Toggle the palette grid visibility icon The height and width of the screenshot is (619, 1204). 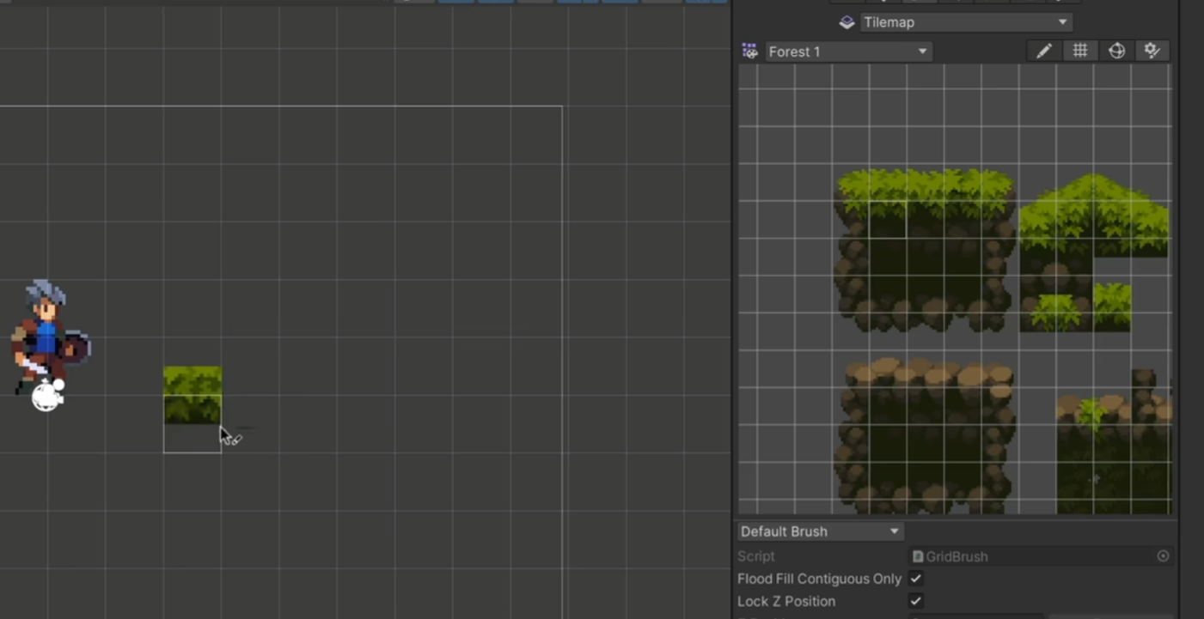[1080, 52]
